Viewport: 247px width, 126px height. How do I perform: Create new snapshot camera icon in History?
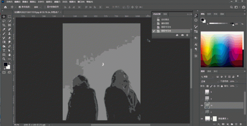tap(183, 35)
